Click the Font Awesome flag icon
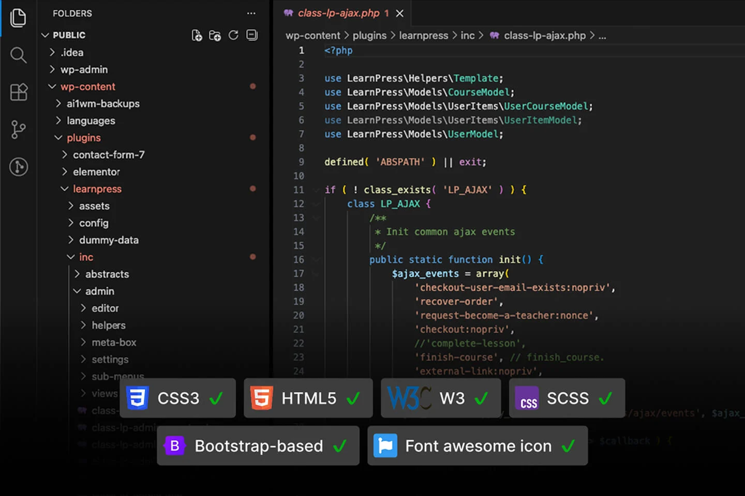 pyautogui.click(x=385, y=445)
